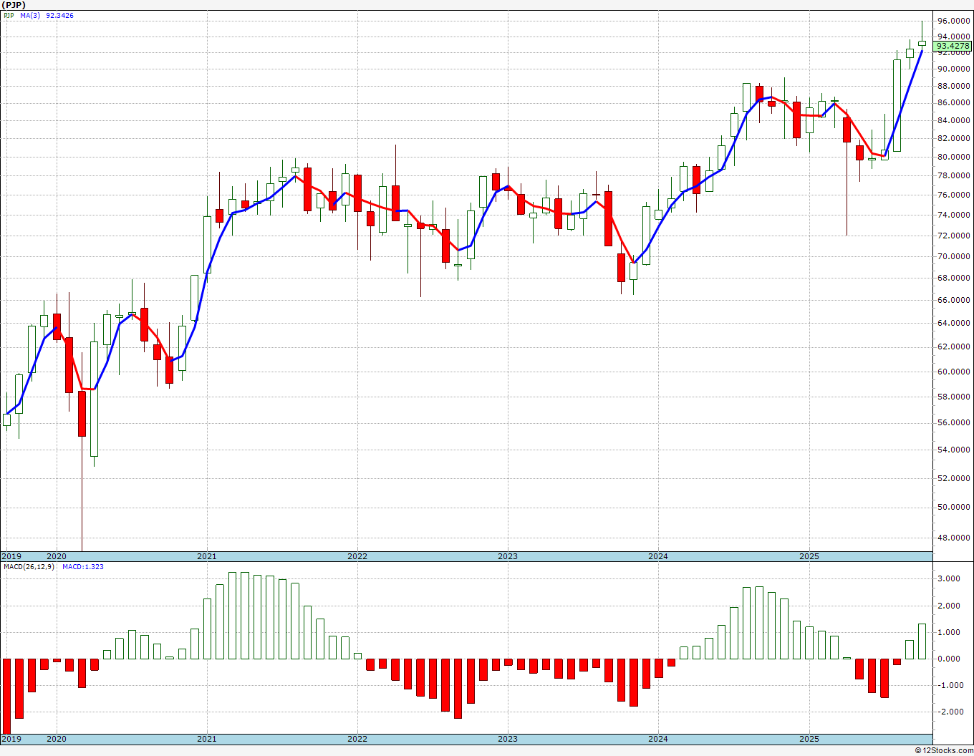Screen dimensions: 974x756
Task: Click the 90.0000 price axis label
Action: point(954,69)
